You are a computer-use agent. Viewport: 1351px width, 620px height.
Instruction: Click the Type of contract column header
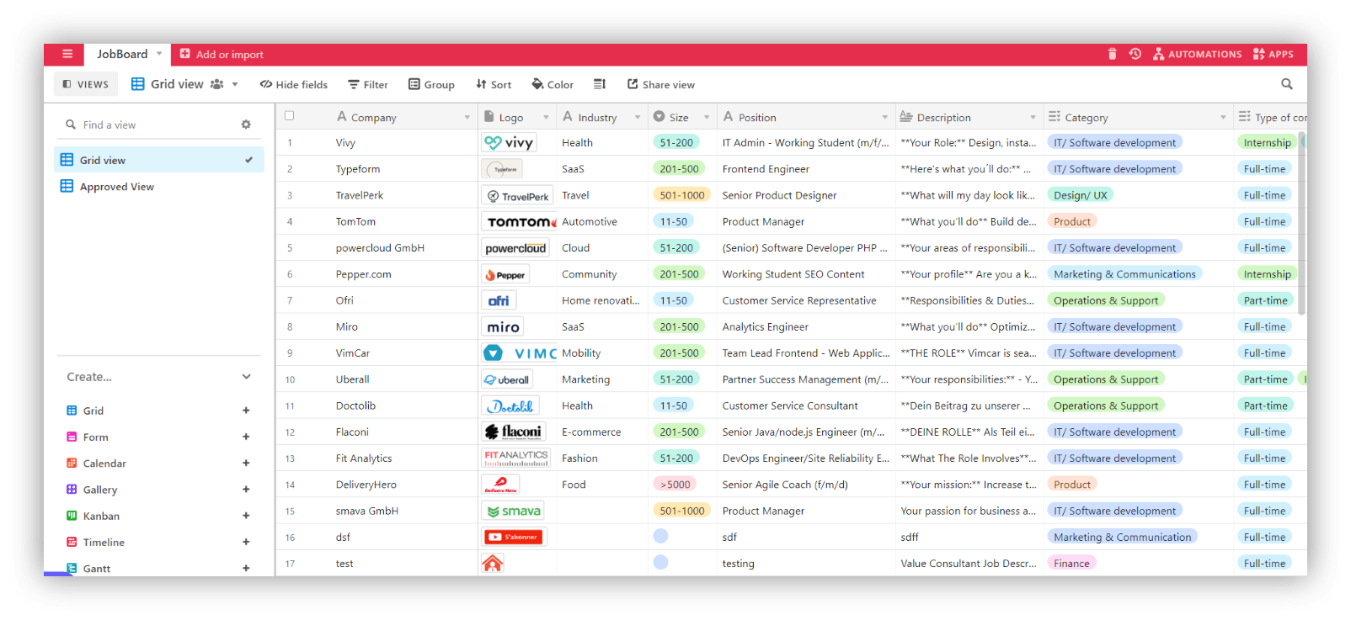point(1272,117)
